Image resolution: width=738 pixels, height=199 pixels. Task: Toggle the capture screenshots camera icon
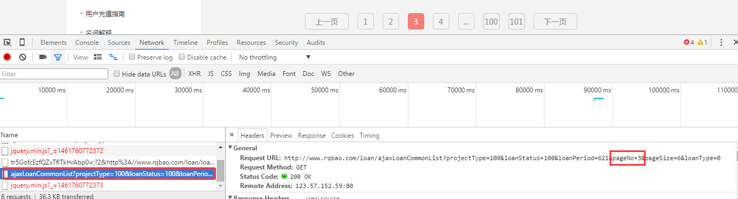[x=43, y=57]
